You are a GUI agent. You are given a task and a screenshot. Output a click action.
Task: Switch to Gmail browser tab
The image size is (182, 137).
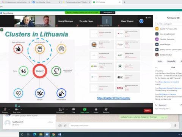[x=16, y=2]
